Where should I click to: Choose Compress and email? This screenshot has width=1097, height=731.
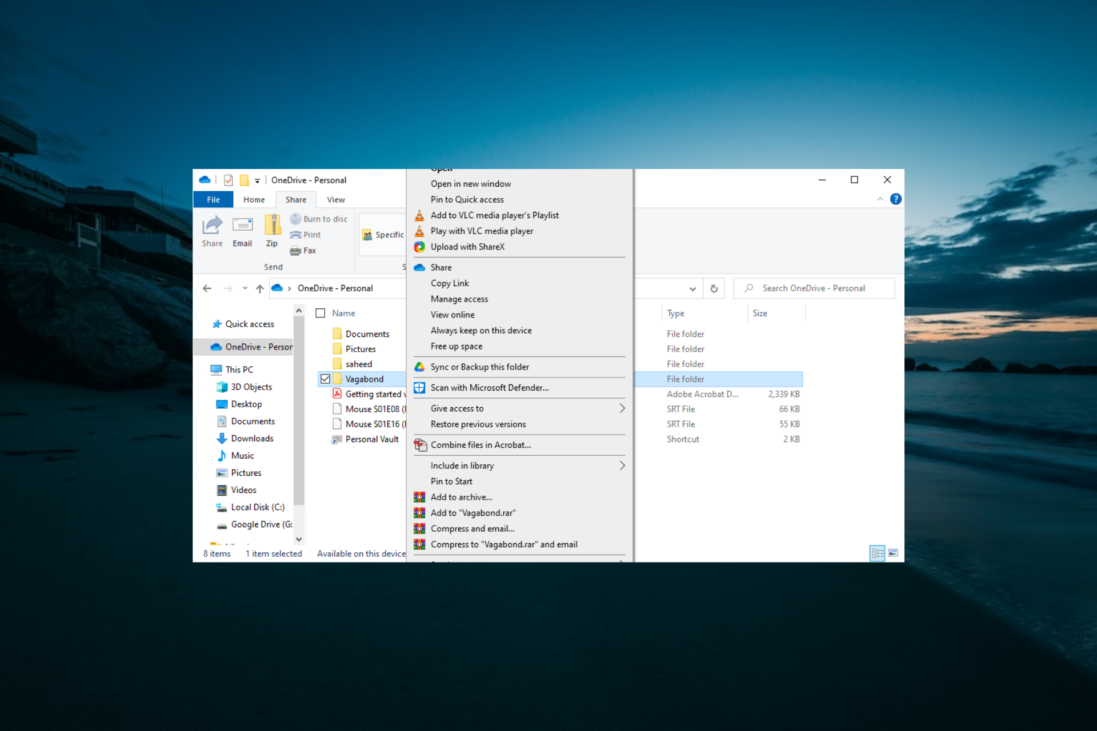coord(473,529)
